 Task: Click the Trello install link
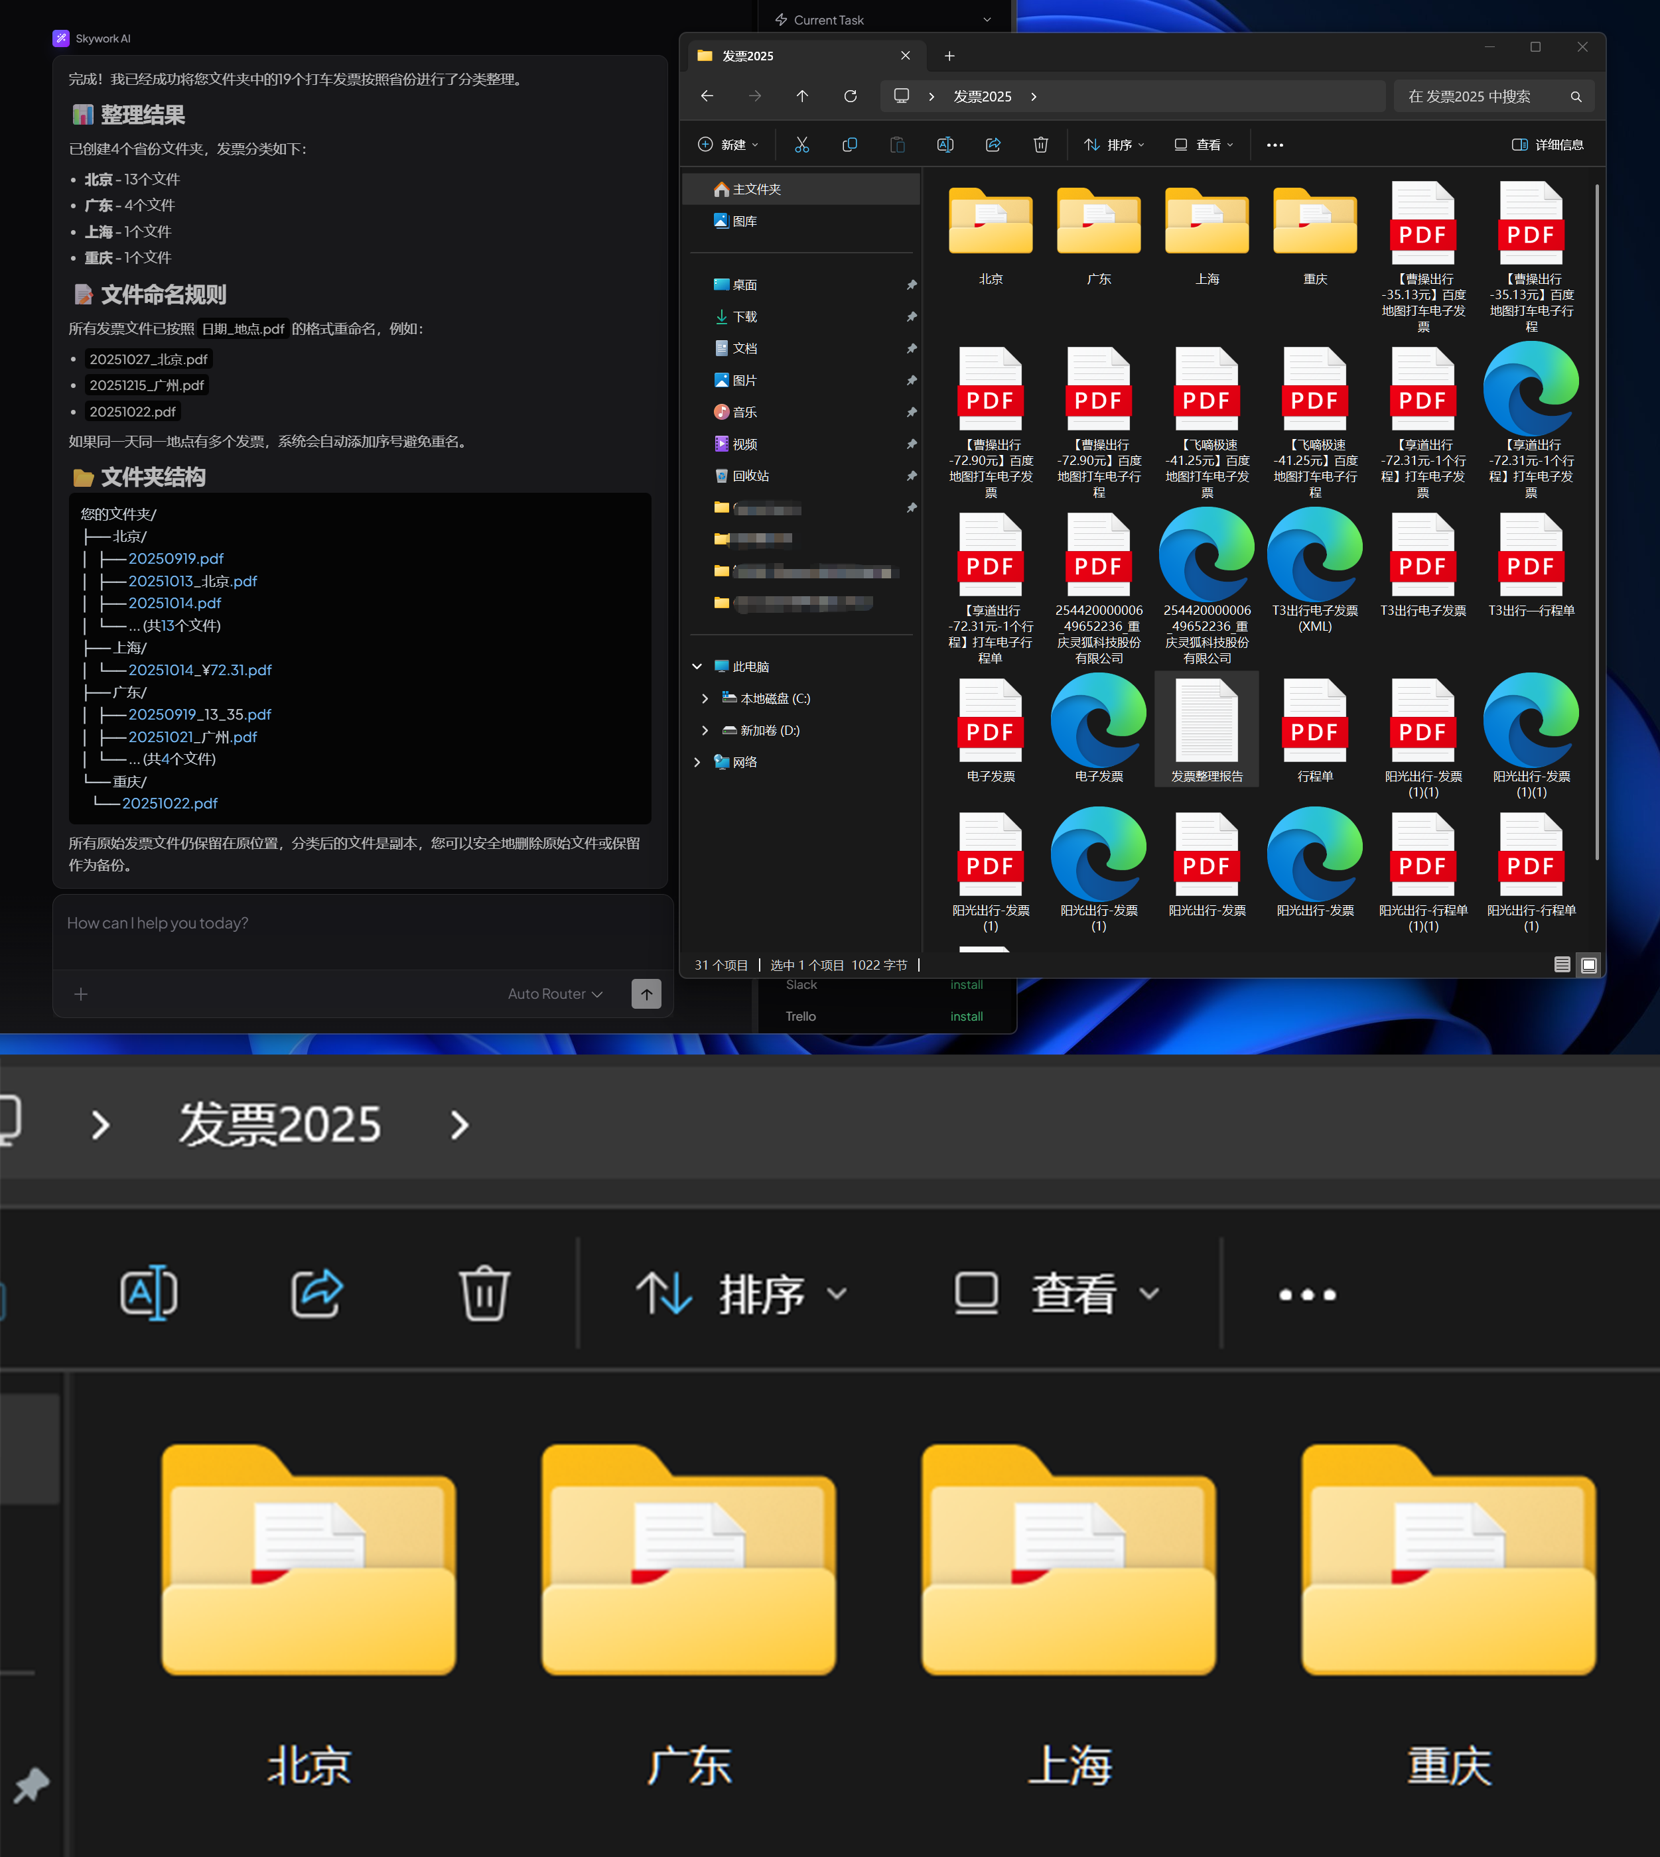point(966,1015)
